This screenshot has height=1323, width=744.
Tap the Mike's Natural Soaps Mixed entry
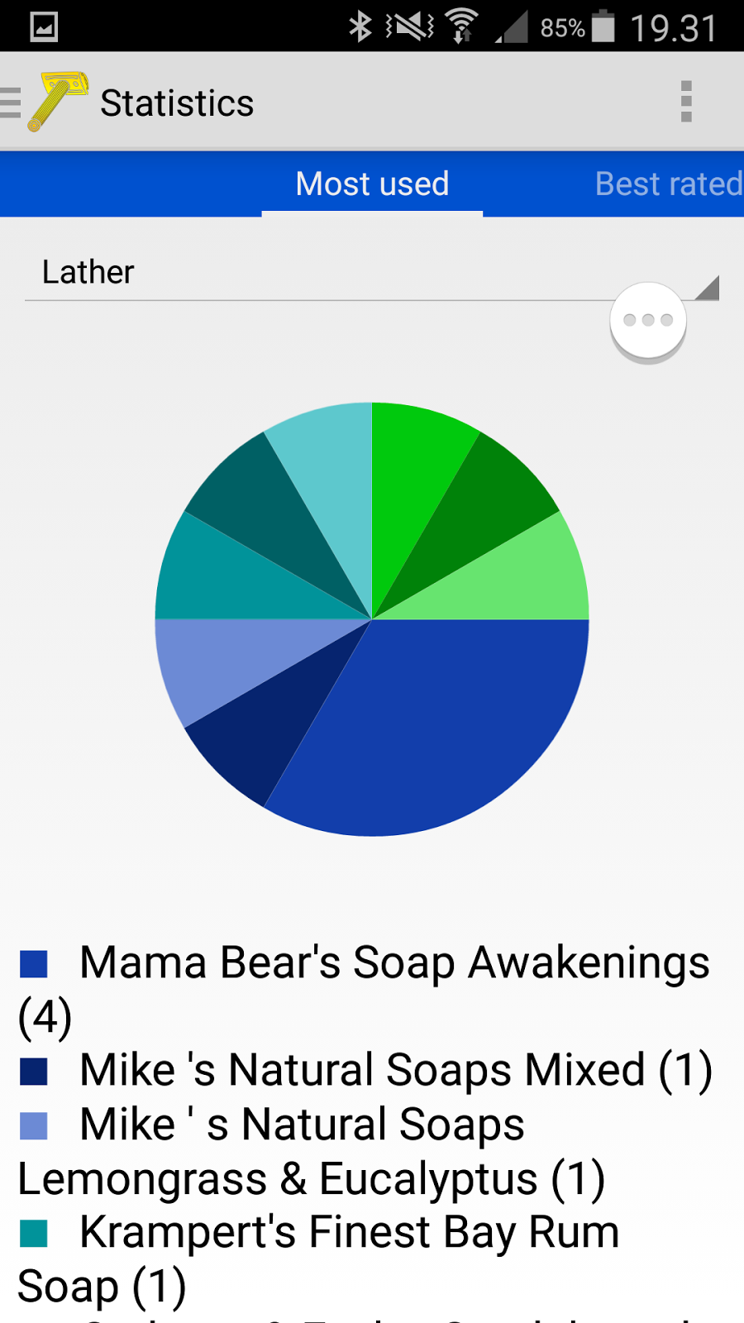(x=395, y=1070)
